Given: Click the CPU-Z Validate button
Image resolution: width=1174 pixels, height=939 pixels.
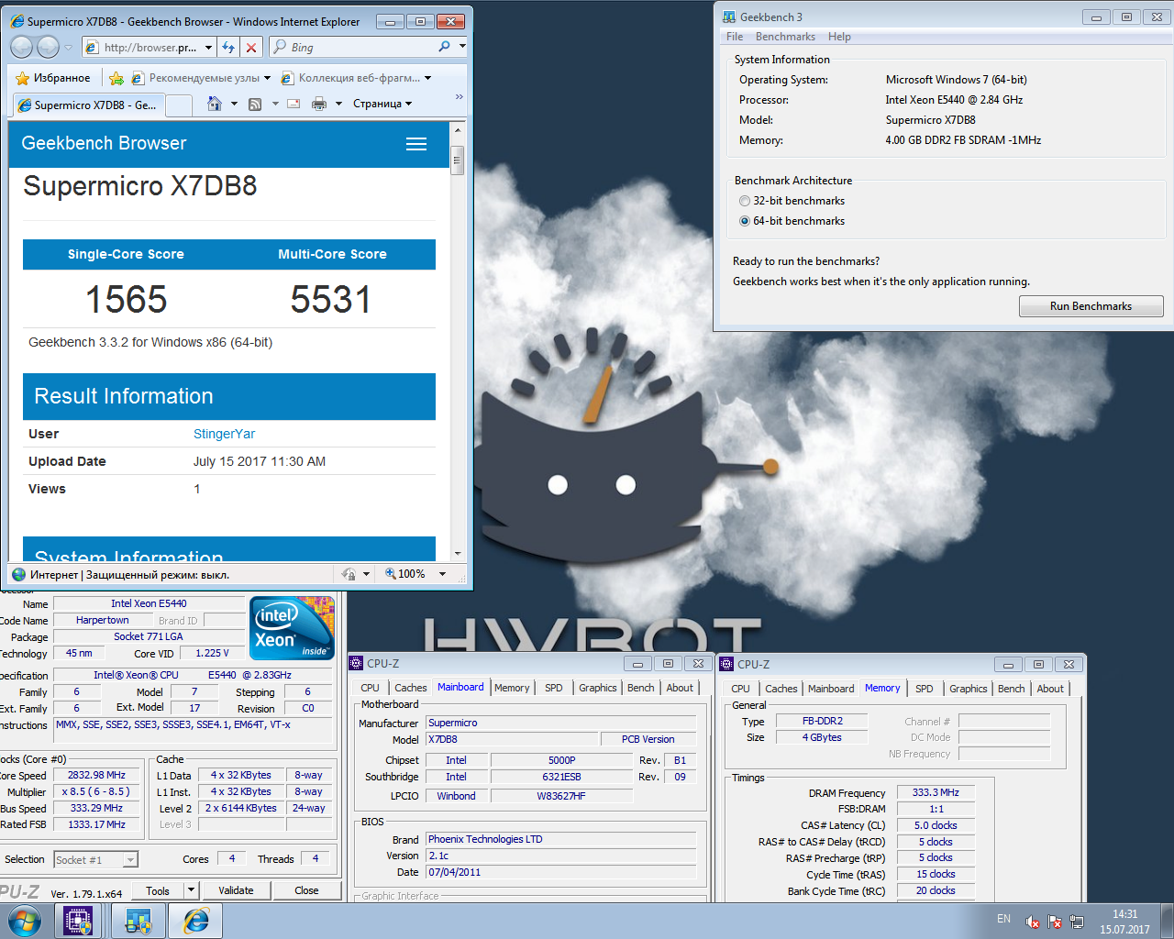Looking at the screenshot, I should point(236,890).
